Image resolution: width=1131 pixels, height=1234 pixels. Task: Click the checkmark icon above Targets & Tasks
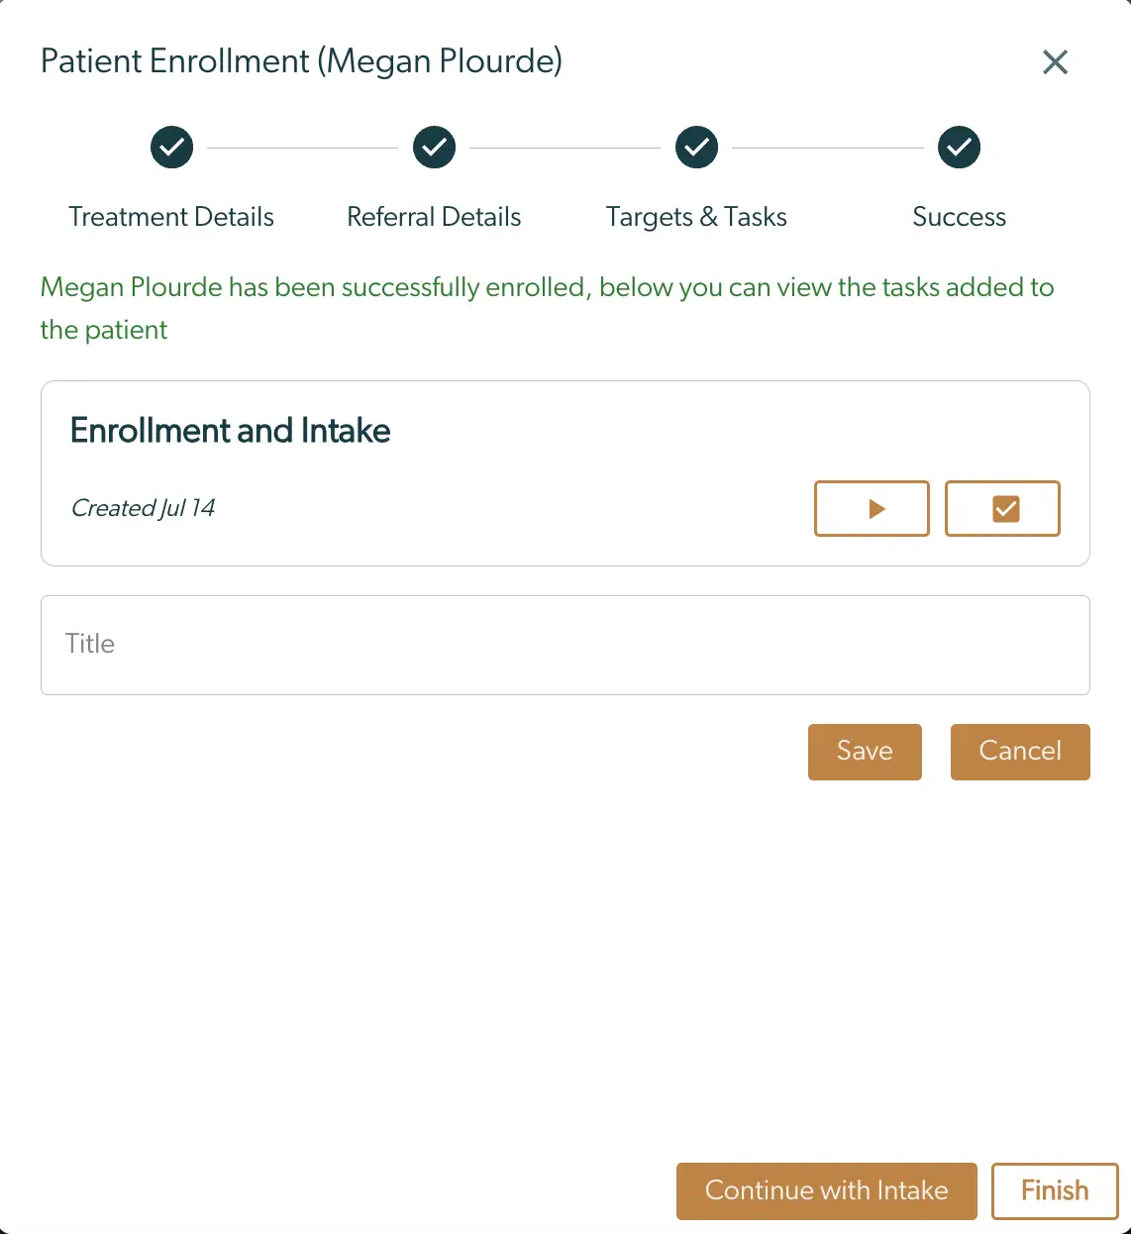(696, 147)
